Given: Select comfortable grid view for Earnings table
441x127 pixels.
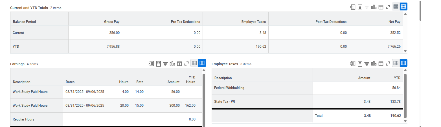Looking at the screenshot, I should [x=202, y=63].
